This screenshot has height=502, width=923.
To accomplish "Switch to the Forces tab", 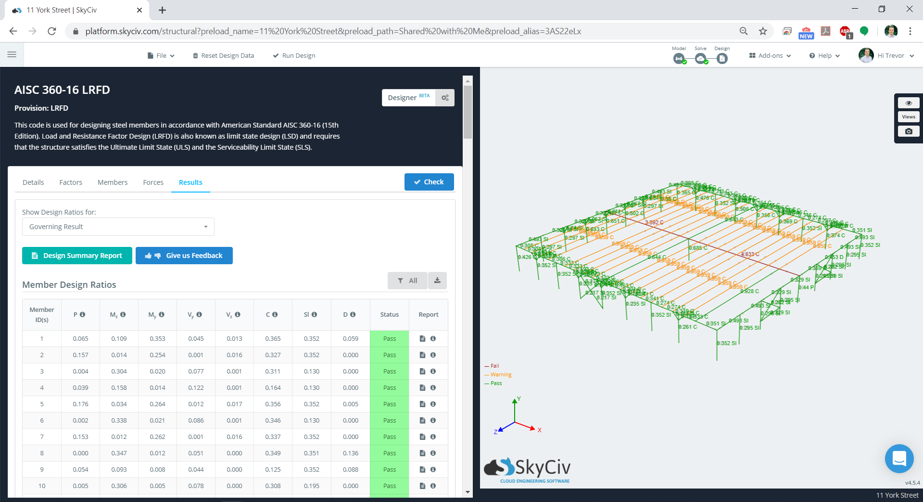I will point(153,182).
